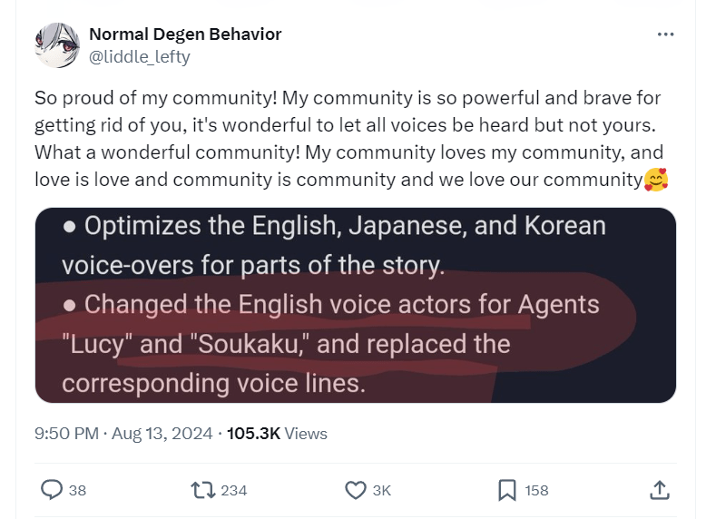
Task: Click the smiling hearts emoji in tweet
Action: [x=655, y=180]
